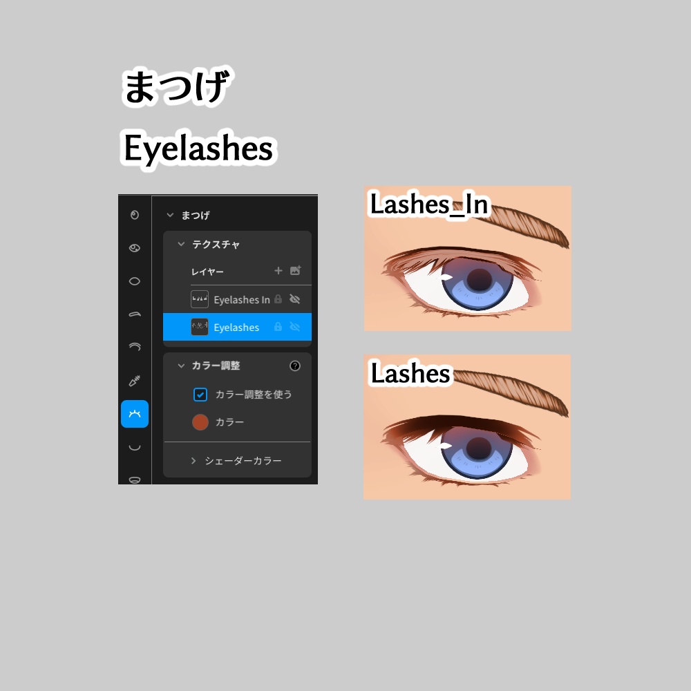Select the eyeline double-arc icon
The height and width of the screenshot is (691, 691).
pyautogui.click(x=135, y=347)
